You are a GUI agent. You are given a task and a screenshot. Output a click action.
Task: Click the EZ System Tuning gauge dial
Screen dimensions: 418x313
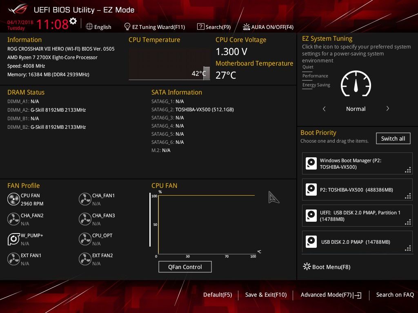coord(356,84)
